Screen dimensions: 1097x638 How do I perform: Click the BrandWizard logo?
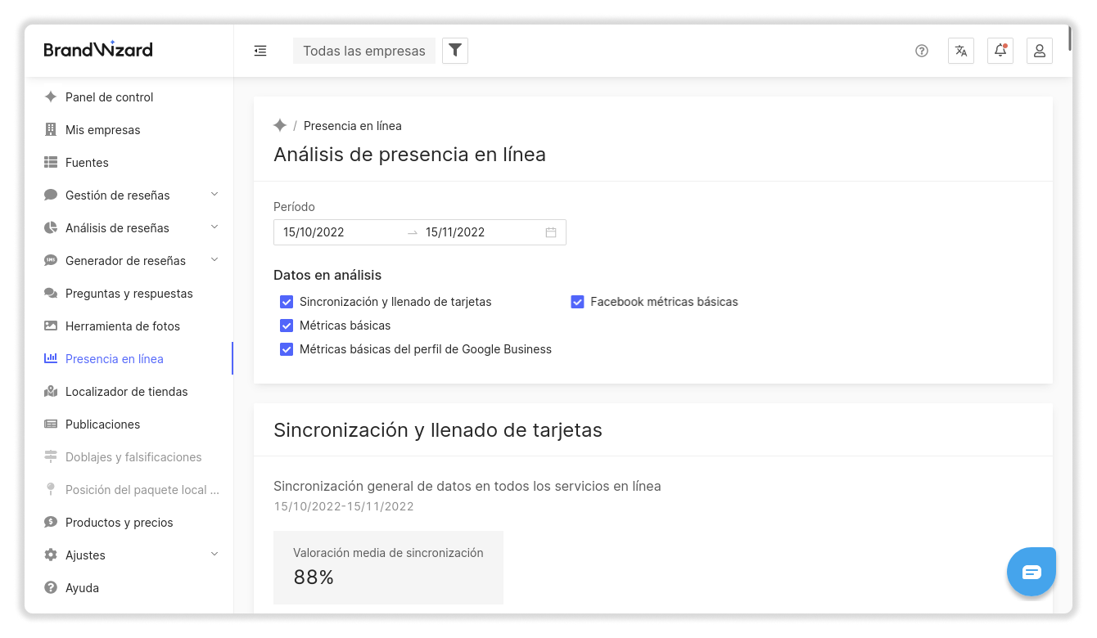coord(98,50)
